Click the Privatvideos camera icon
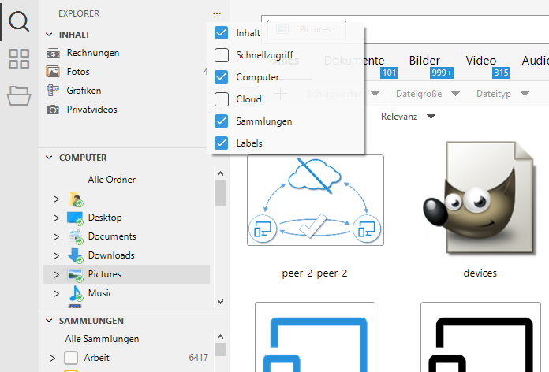The width and height of the screenshot is (549, 372). pos(53,110)
